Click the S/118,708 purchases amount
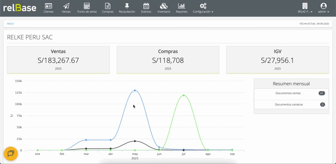The image size is (336, 164). 168,60
